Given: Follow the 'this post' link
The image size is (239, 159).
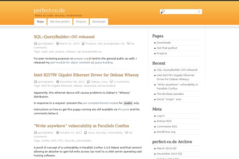Looking at the screenshot, I should click(123, 109).
